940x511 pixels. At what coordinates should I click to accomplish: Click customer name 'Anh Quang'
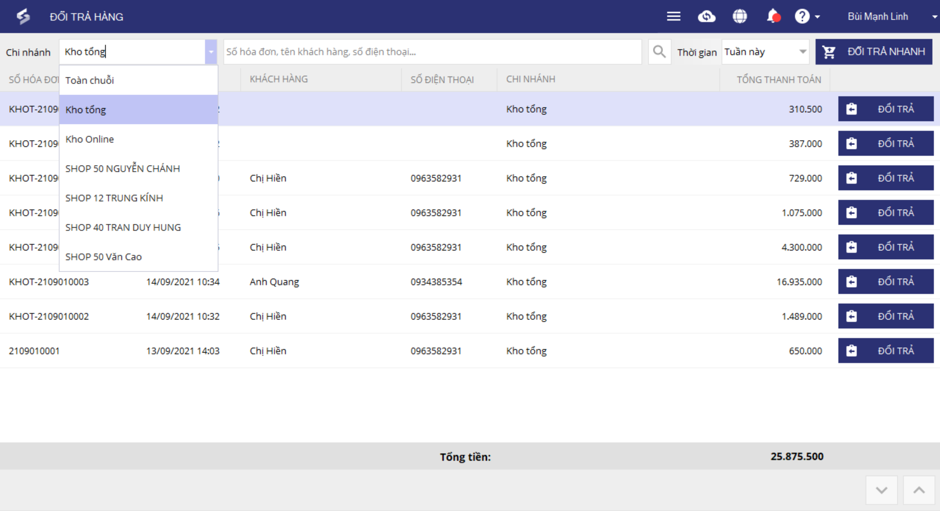coord(274,282)
